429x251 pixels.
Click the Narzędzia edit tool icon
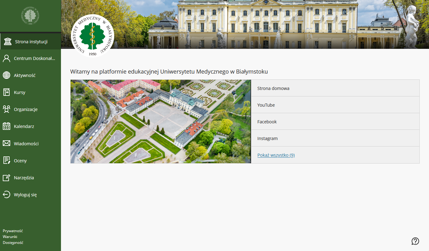(x=6, y=178)
